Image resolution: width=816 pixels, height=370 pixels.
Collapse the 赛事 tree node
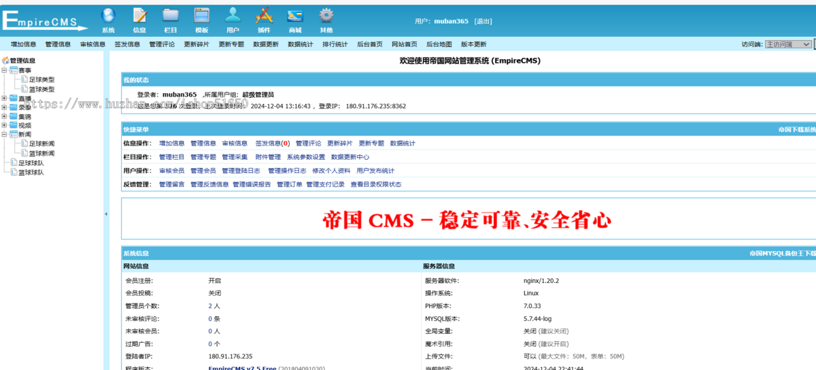pos(5,70)
